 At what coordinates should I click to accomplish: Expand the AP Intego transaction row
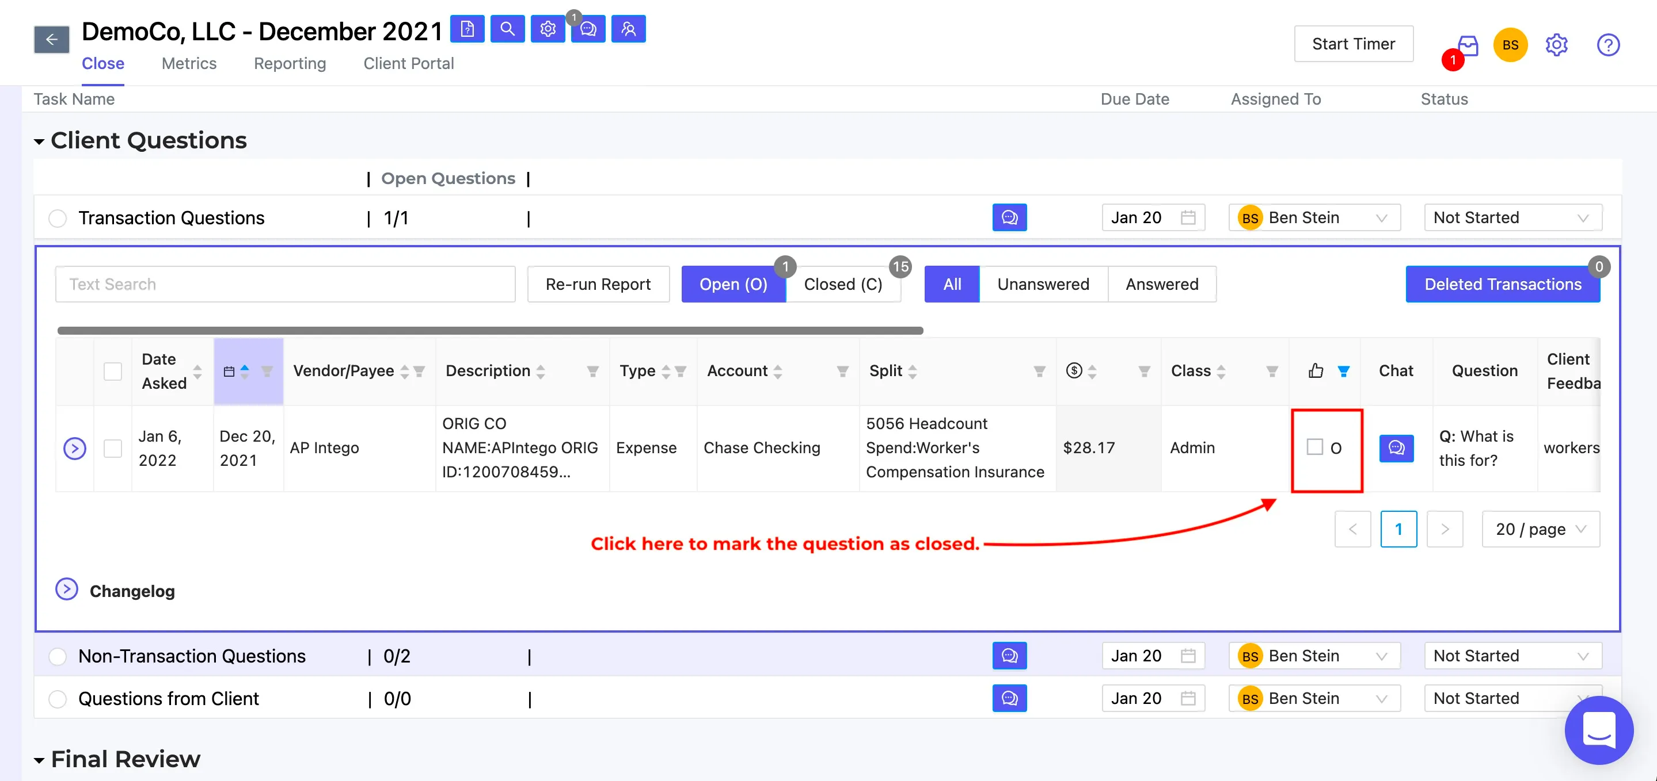(75, 448)
